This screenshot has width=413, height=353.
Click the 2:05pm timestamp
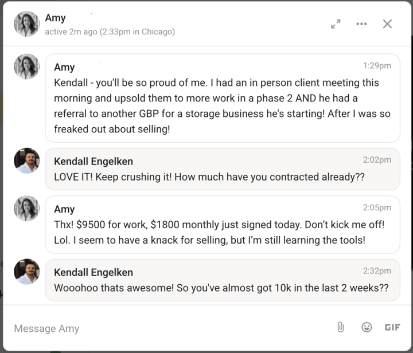pyautogui.click(x=377, y=207)
